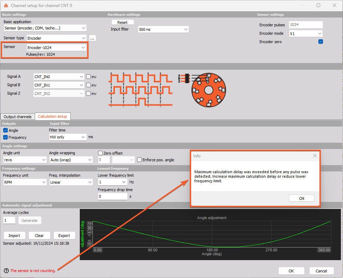
Task: Open the disabled Signal Z CNT_IN2 dropdown
Action: point(59,93)
